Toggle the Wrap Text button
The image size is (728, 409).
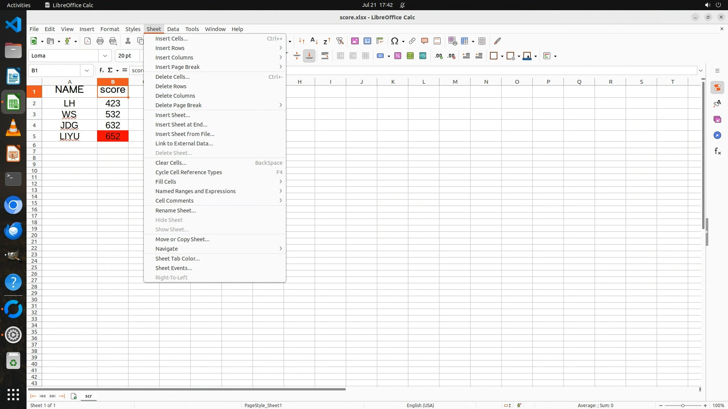pyautogui.click(x=325, y=56)
